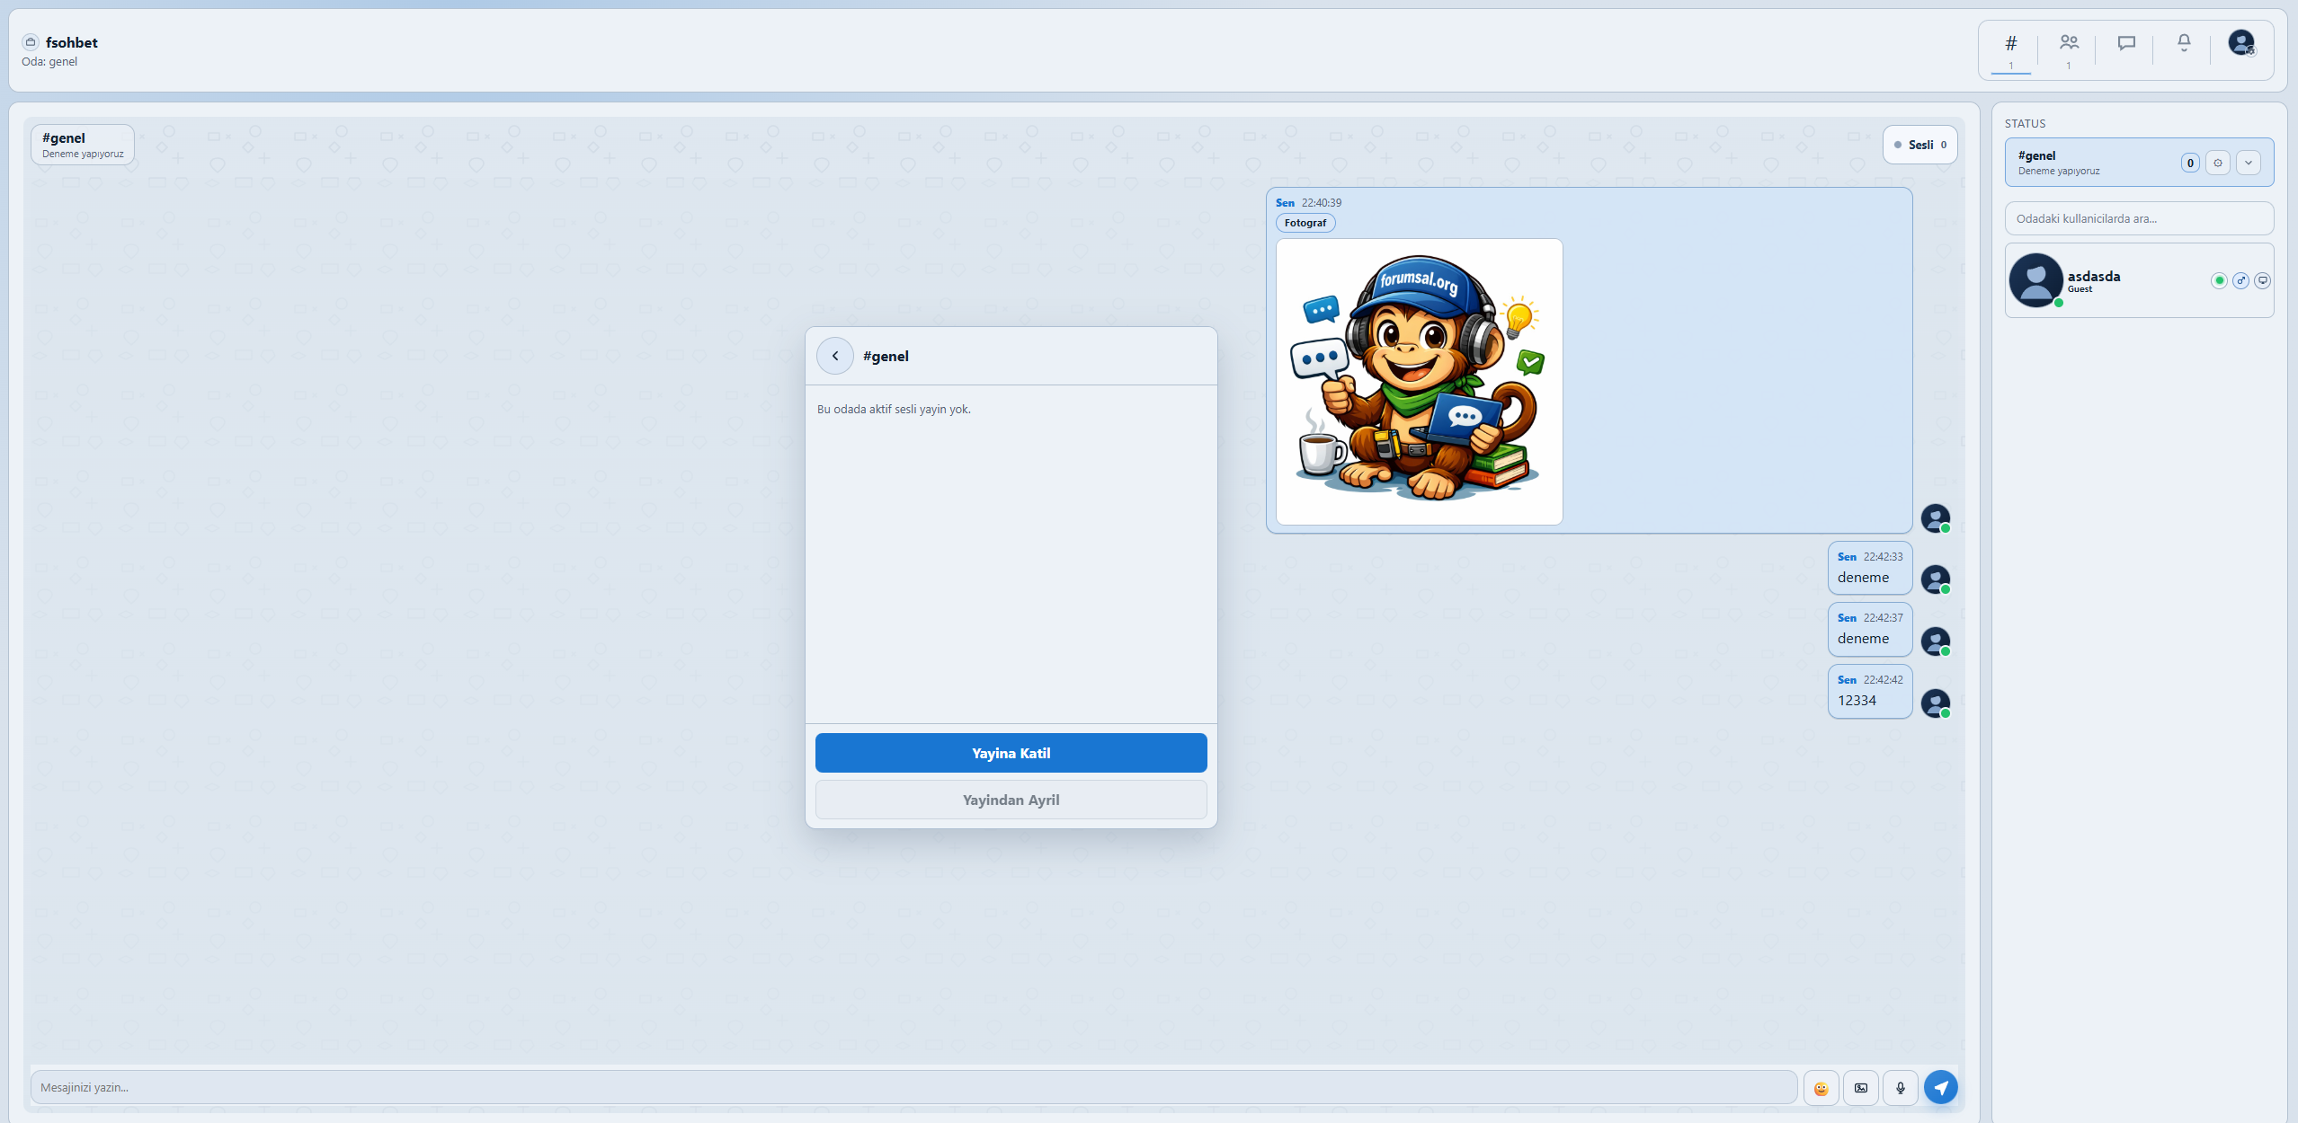Click profile avatar with settings gear
This screenshot has height=1123, width=2298.
pyautogui.click(x=2241, y=43)
